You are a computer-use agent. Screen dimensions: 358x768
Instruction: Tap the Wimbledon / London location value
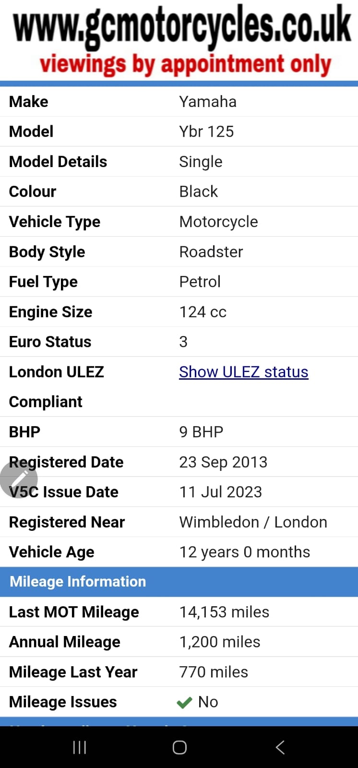pos(253,522)
